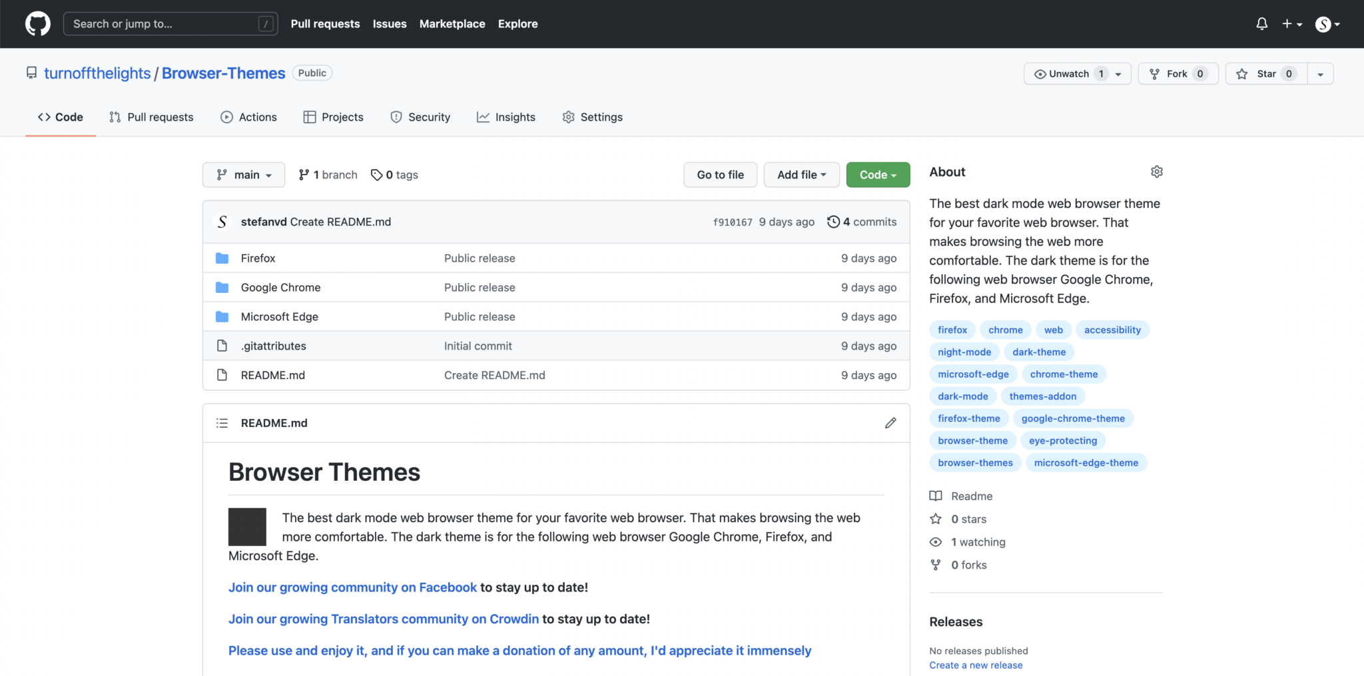Viewport: 1364px width, 676px height.
Task: Click the tags icon showing 0 tags
Action: tap(377, 174)
